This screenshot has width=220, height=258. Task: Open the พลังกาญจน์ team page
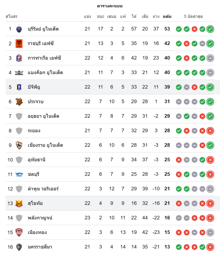pyautogui.click(x=40, y=218)
